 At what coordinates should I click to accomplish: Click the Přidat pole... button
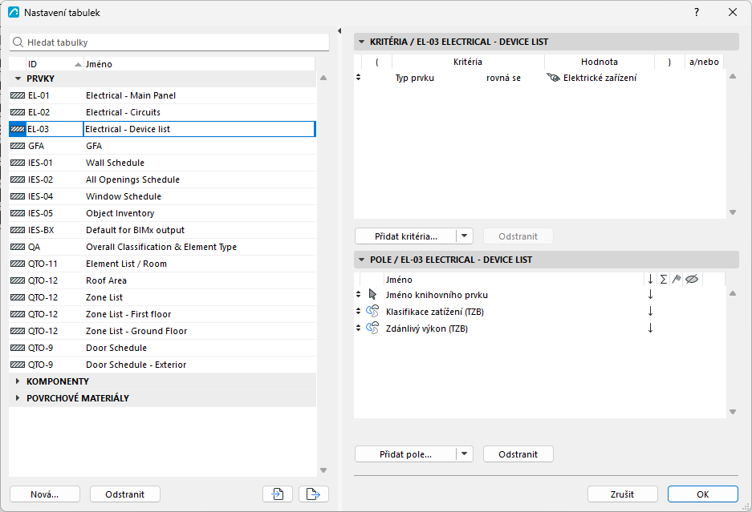click(406, 454)
